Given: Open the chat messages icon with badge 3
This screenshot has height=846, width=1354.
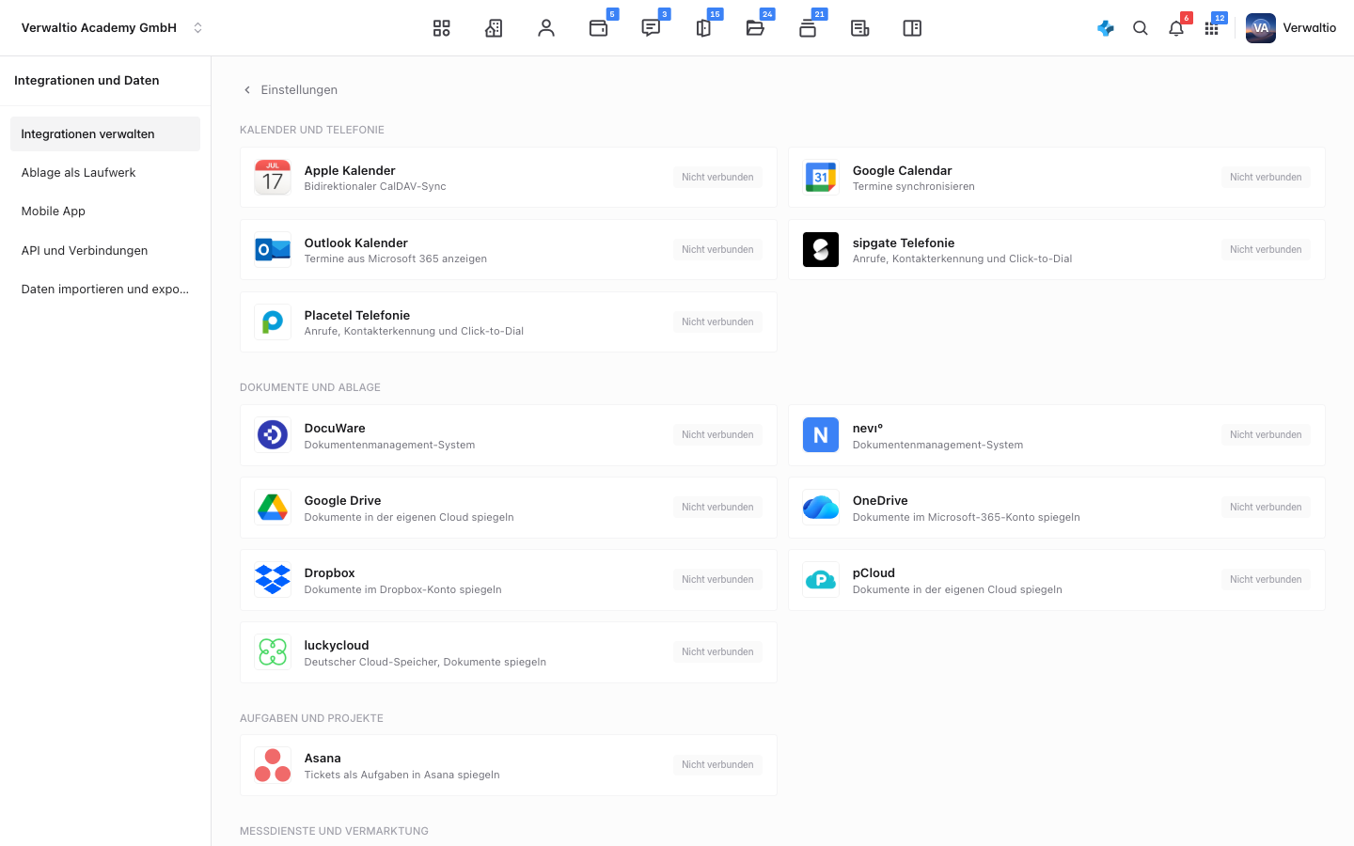Looking at the screenshot, I should click(651, 28).
